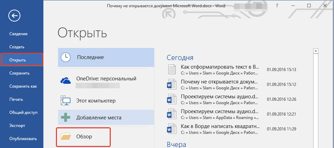Click the Обзор folder icon
The width and height of the screenshot is (334, 148).
(66, 137)
